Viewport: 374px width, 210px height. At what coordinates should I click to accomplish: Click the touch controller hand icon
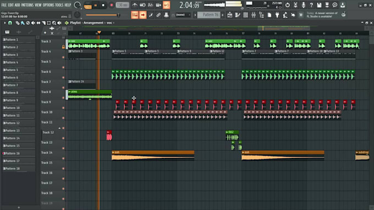293,15
